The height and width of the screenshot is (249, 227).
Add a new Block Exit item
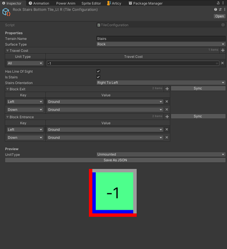(x=167, y=89)
